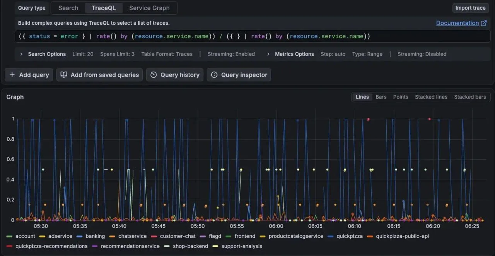Click the 05:30 time axis label
The width and height of the screenshot is (495, 256).
pos(41,226)
